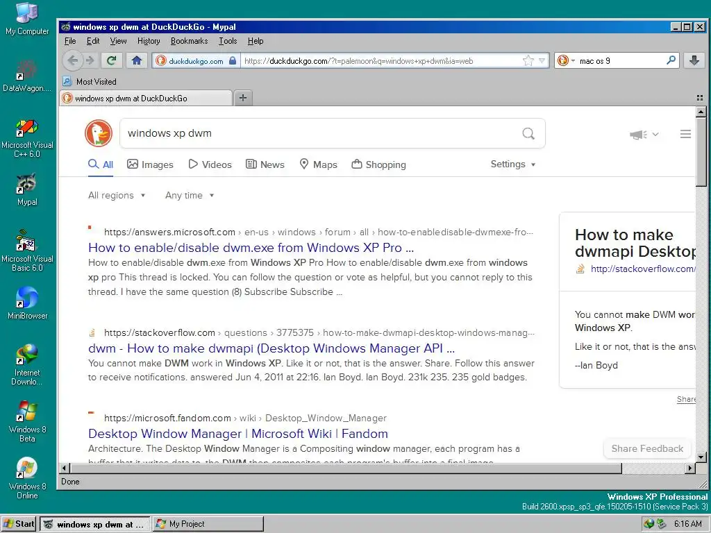Click the My Project taskbar button
The image size is (711, 533).
(208, 524)
